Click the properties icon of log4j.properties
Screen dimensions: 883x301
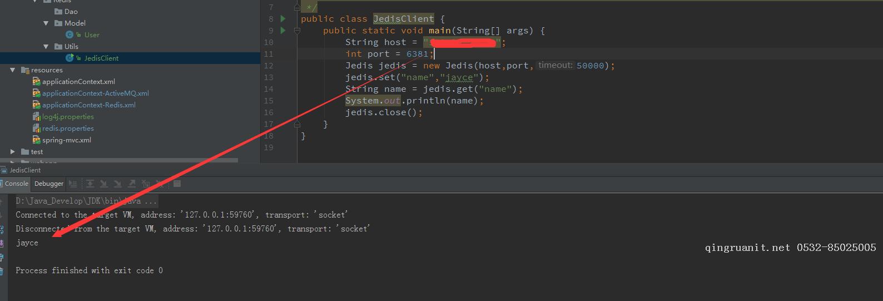(37, 116)
